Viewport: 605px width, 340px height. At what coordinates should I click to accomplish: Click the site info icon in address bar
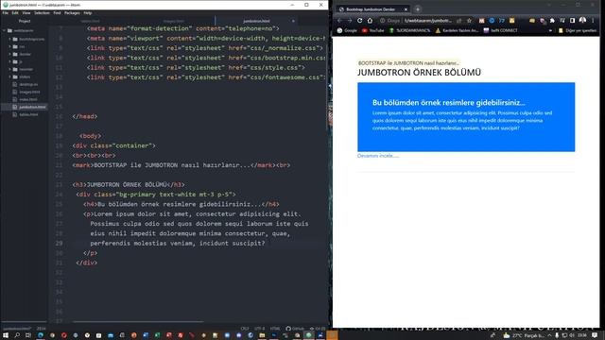pyautogui.click(x=382, y=21)
